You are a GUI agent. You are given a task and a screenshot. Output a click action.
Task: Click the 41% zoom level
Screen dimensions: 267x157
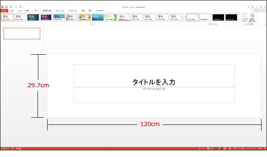(x=259, y=149)
